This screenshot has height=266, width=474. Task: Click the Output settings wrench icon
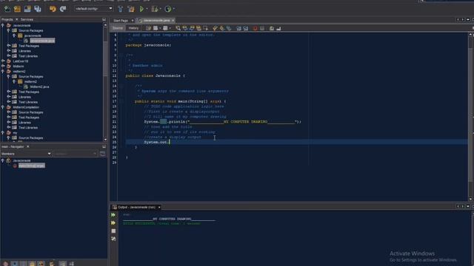pyautogui.click(x=113, y=239)
